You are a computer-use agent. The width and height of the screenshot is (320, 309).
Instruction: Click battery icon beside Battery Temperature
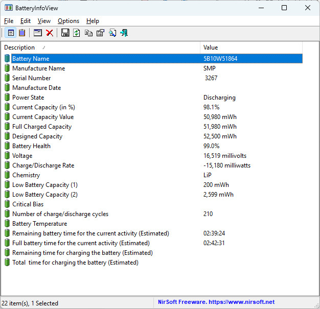coord(7,224)
